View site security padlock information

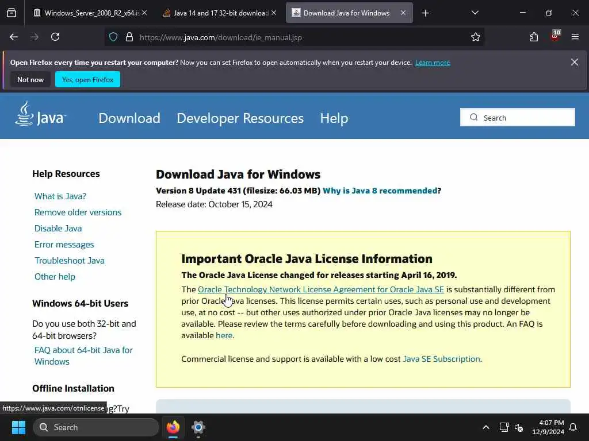pos(129,37)
